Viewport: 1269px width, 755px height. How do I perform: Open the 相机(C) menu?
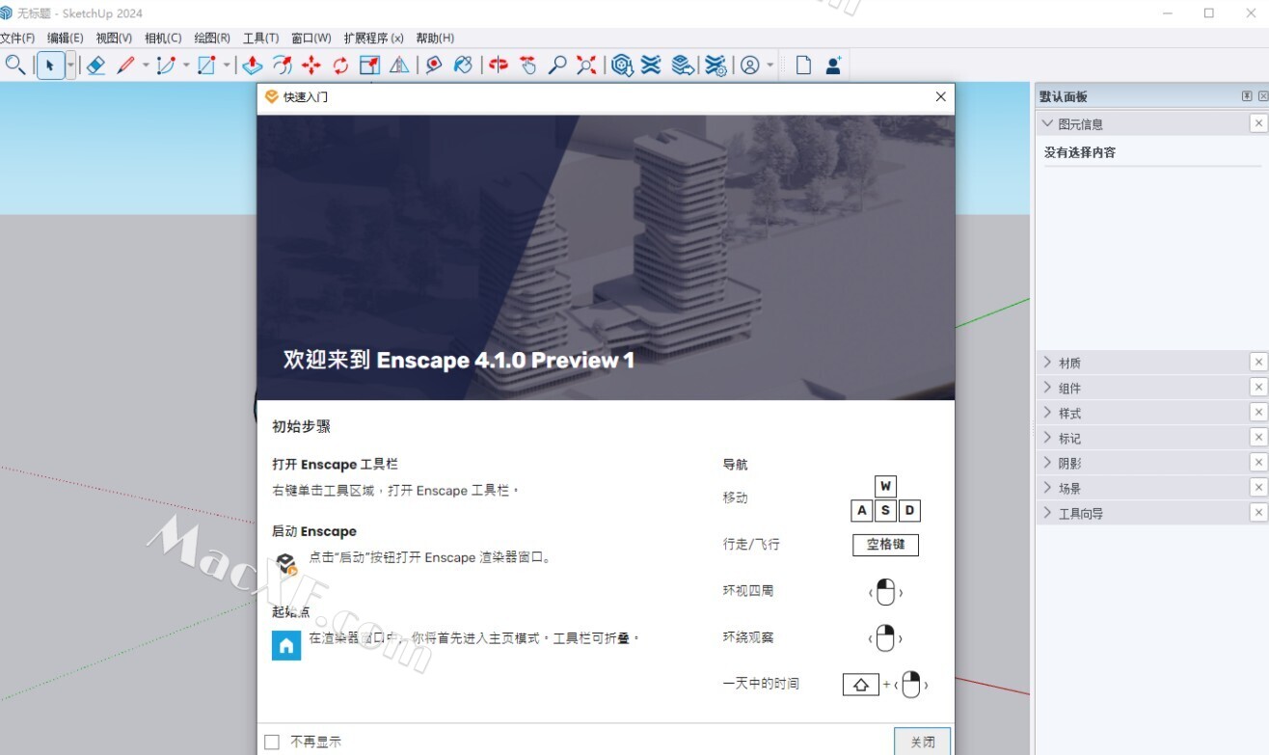(163, 39)
